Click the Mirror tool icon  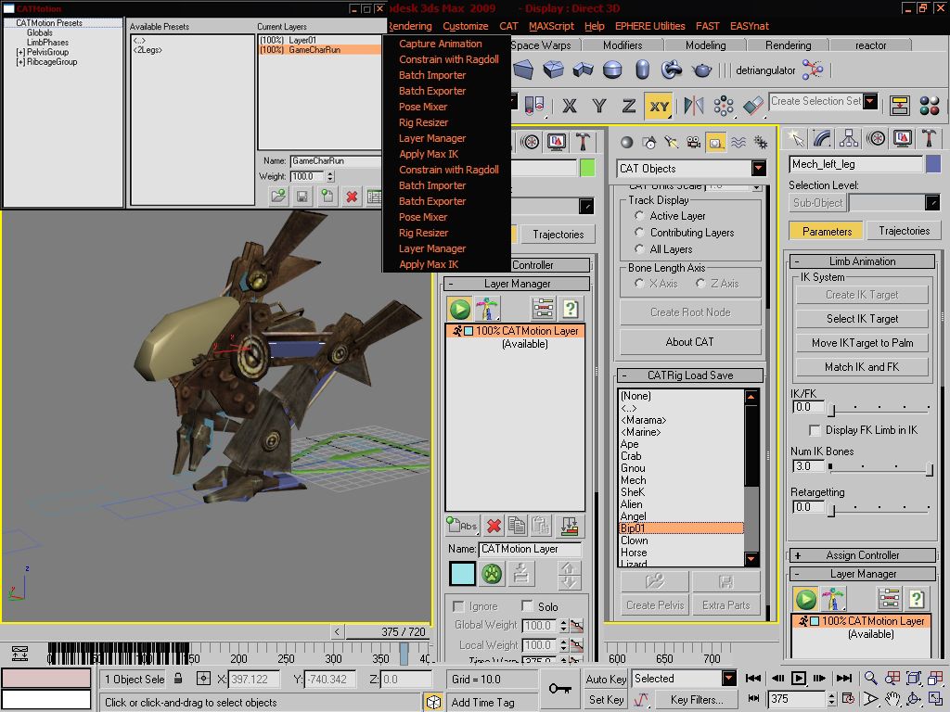694,107
